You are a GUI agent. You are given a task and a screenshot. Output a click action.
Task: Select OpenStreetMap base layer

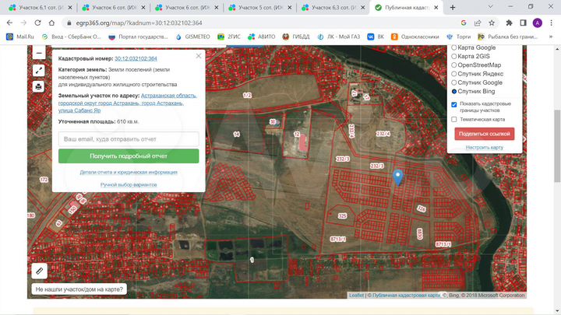(x=455, y=65)
